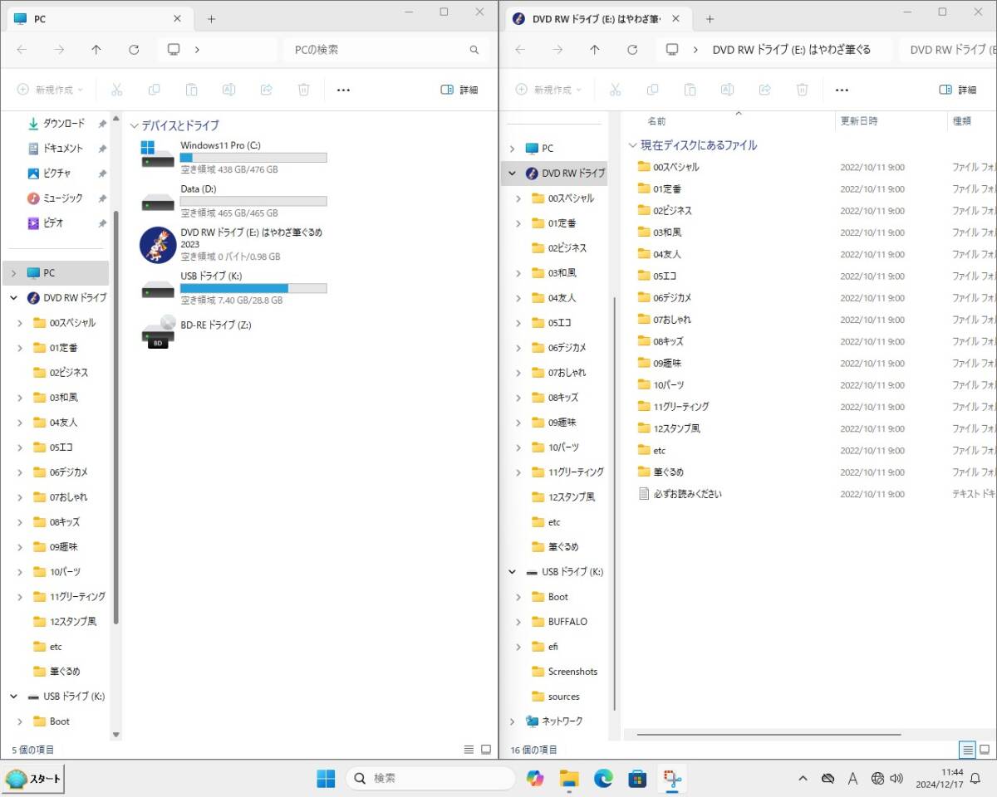Go up one level in DVD RW window
The height and width of the screenshot is (797, 997).
point(595,50)
